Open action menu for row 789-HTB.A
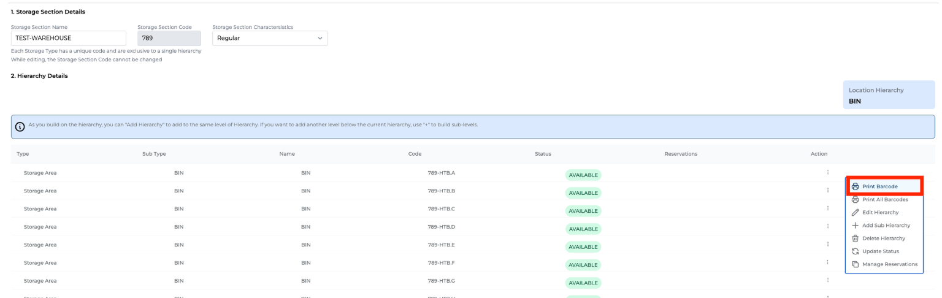Image resolution: width=942 pixels, height=298 pixels. point(828,172)
